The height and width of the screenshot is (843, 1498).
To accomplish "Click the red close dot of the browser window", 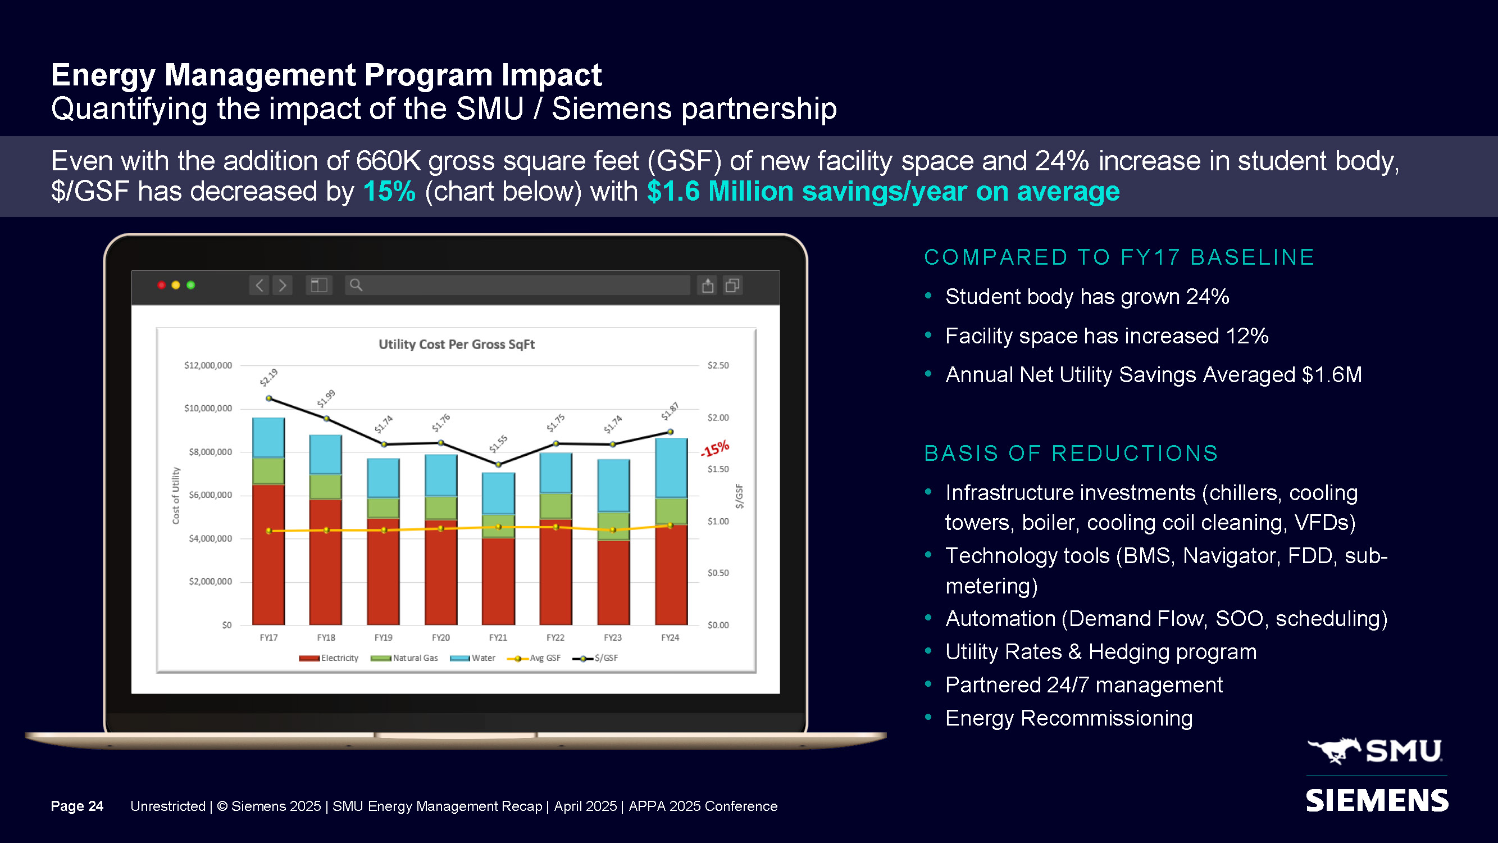I will (x=162, y=285).
